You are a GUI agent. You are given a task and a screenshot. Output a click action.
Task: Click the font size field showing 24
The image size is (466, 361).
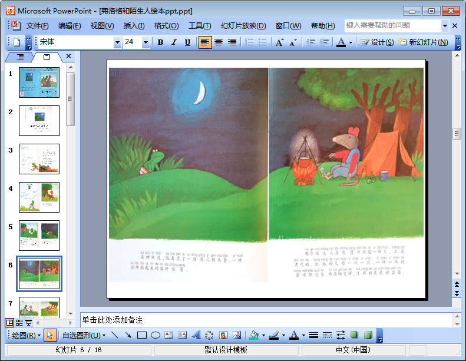(x=133, y=42)
